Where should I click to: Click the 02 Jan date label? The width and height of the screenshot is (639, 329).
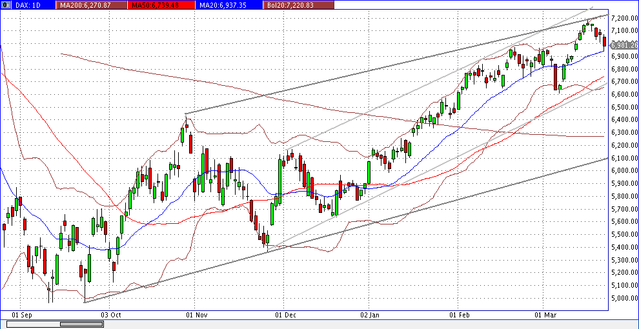(371, 315)
